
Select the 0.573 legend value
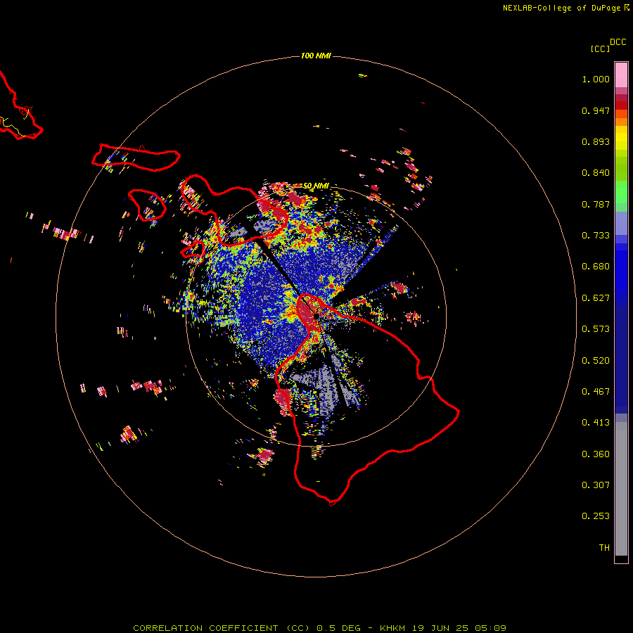pos(596,329)
